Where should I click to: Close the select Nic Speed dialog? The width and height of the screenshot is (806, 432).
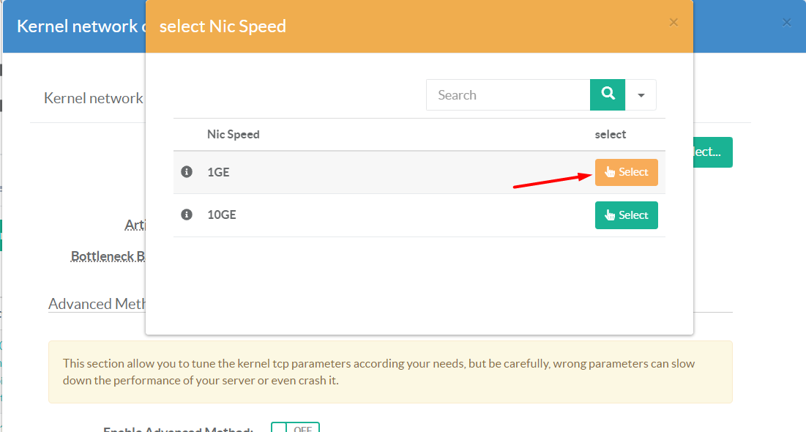pos(673,23)
